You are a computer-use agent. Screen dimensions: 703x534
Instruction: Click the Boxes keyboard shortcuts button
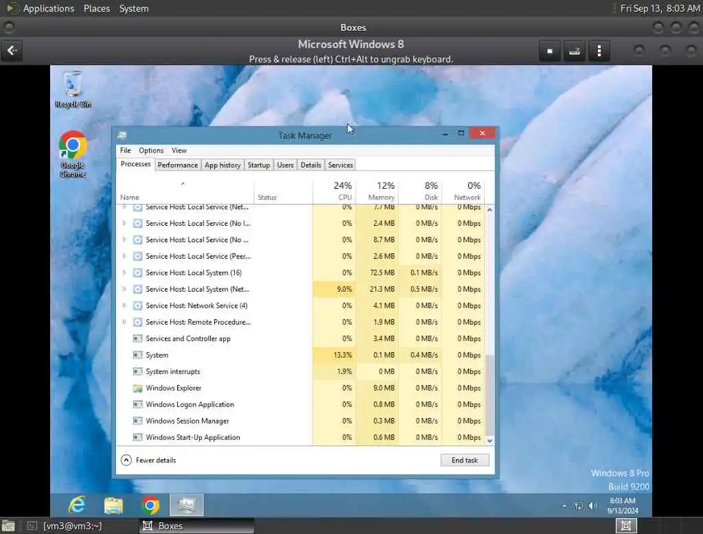tap(575, 51)
